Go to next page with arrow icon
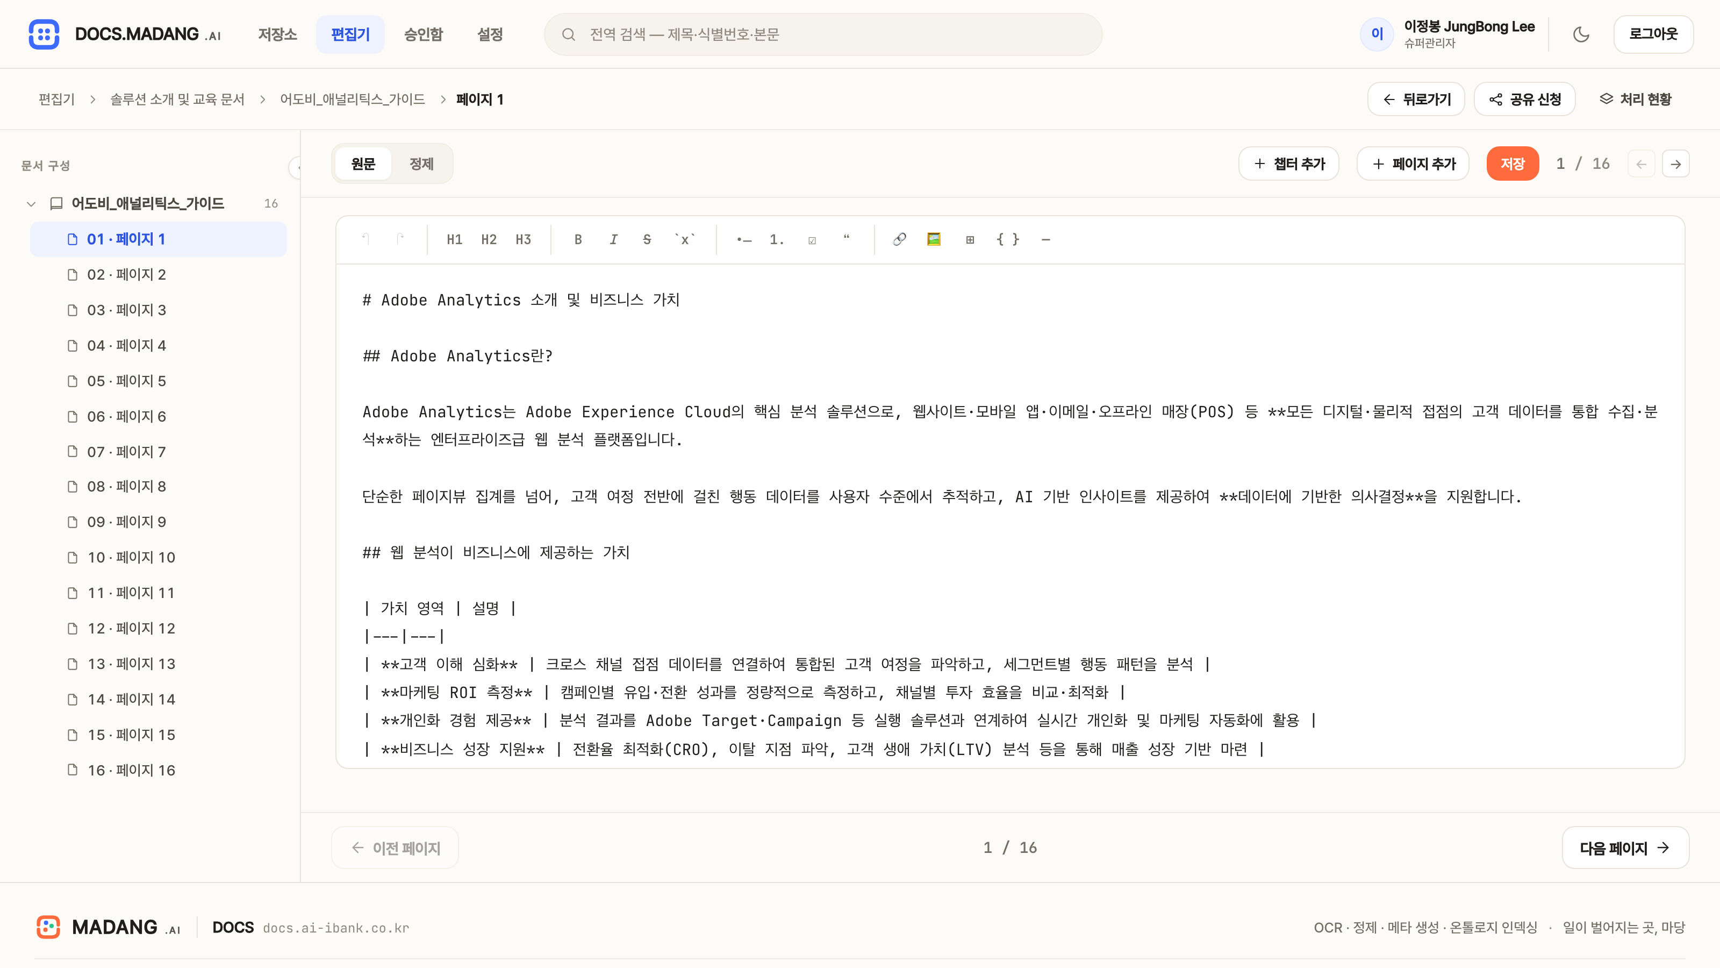1720x968 pixels. (x=1676, y=163)
